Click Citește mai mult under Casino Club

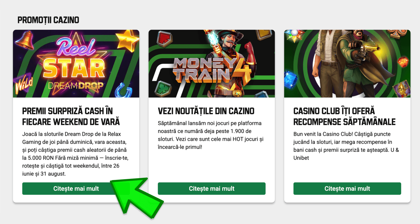347,188
